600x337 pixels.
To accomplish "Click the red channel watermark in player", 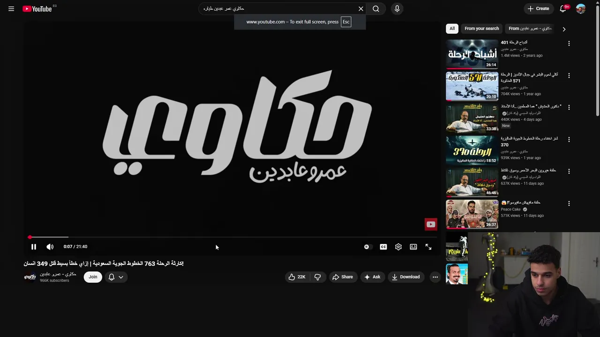I will tap(431, 224).
